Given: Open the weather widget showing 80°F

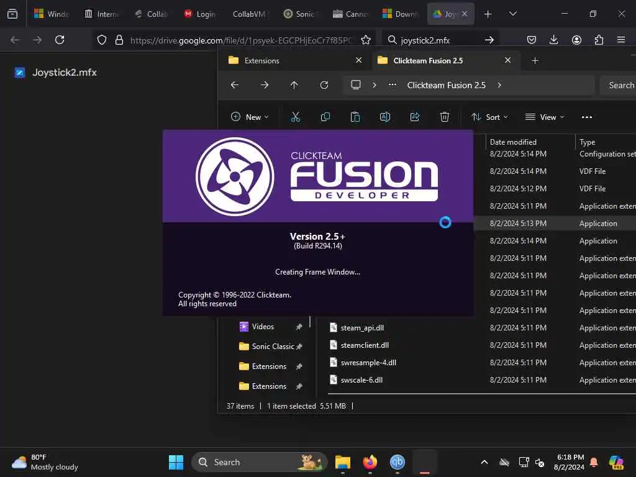Looking at the screenshot, I should [45, 462].
